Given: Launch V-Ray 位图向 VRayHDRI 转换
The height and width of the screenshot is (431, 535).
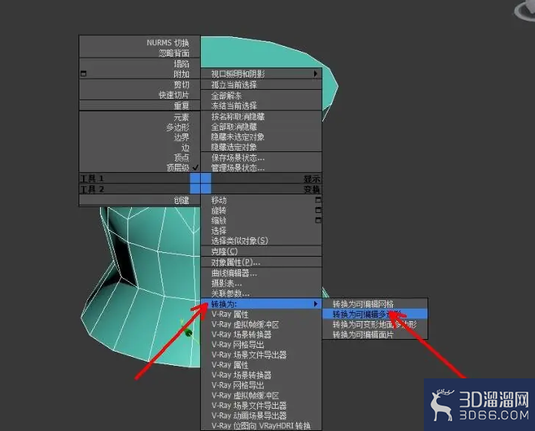Looking at the screenshot, I should pos(262,426).
